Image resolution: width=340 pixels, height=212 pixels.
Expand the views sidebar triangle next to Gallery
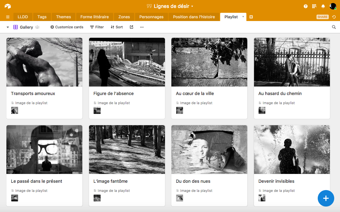8,27
